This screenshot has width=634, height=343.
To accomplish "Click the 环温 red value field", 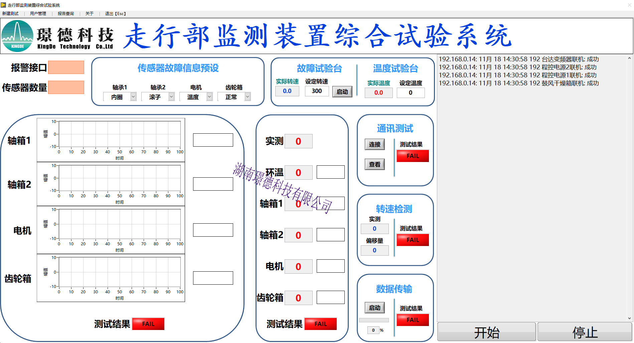I will (298, 173).
